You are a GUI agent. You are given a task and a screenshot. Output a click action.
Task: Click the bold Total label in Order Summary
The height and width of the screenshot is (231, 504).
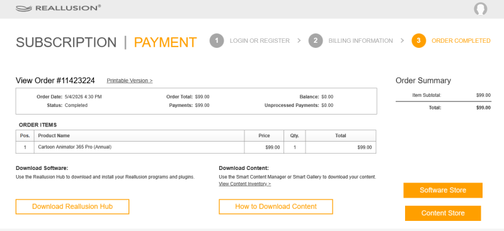point(435,108)
